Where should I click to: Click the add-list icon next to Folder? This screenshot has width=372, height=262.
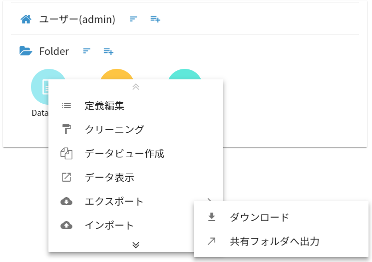pyautogui.click(x=108, y=51)
